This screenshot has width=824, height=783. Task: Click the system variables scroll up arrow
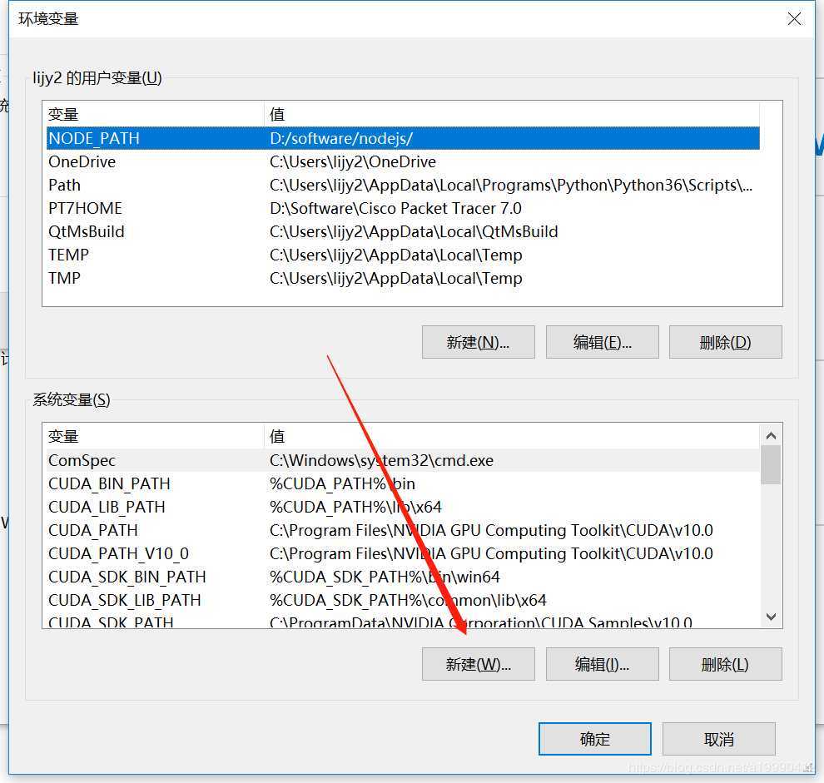771,436
